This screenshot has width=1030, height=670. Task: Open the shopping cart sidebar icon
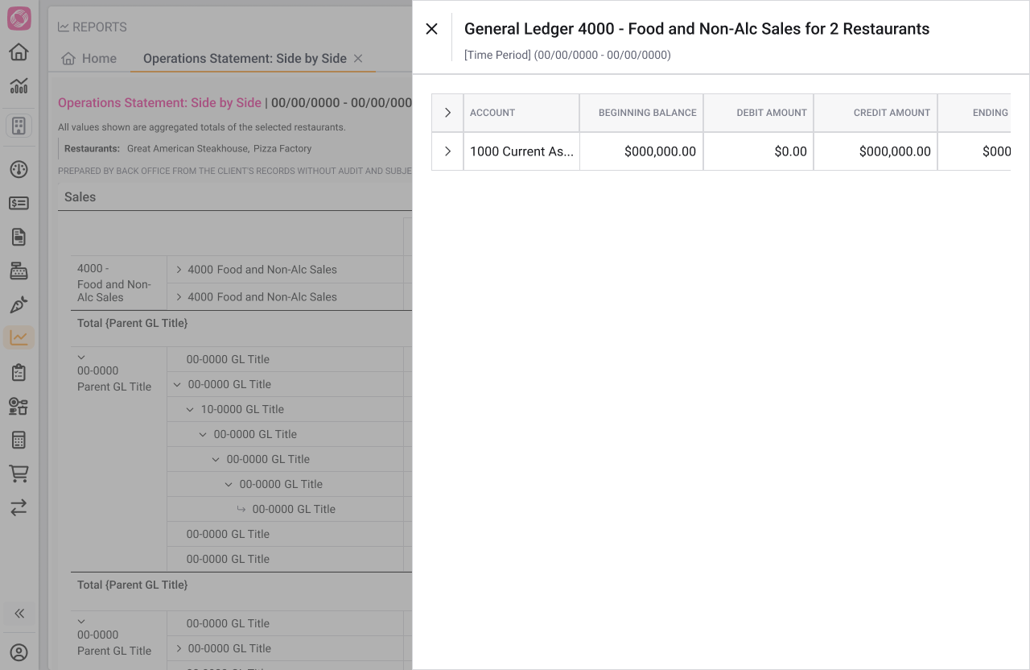coord(19,474)
